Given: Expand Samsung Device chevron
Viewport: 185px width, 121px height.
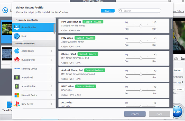Looking at the screenshot, I should point(51,68).
